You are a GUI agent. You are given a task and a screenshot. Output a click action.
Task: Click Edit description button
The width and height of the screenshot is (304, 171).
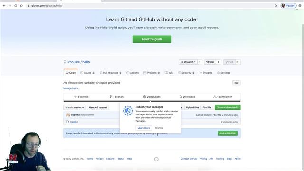(x=237, y=83)
